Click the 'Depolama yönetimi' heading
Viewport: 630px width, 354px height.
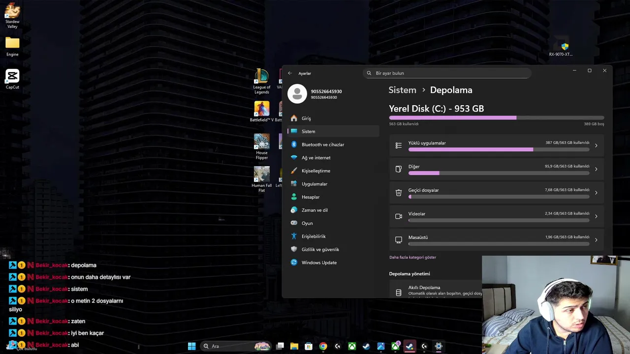(x=409, y=274)
